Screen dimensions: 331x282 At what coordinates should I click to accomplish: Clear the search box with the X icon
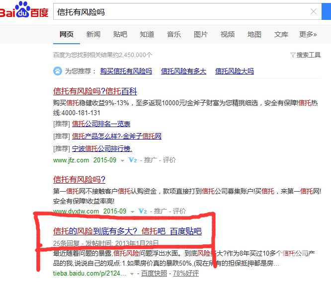point(314,11)
